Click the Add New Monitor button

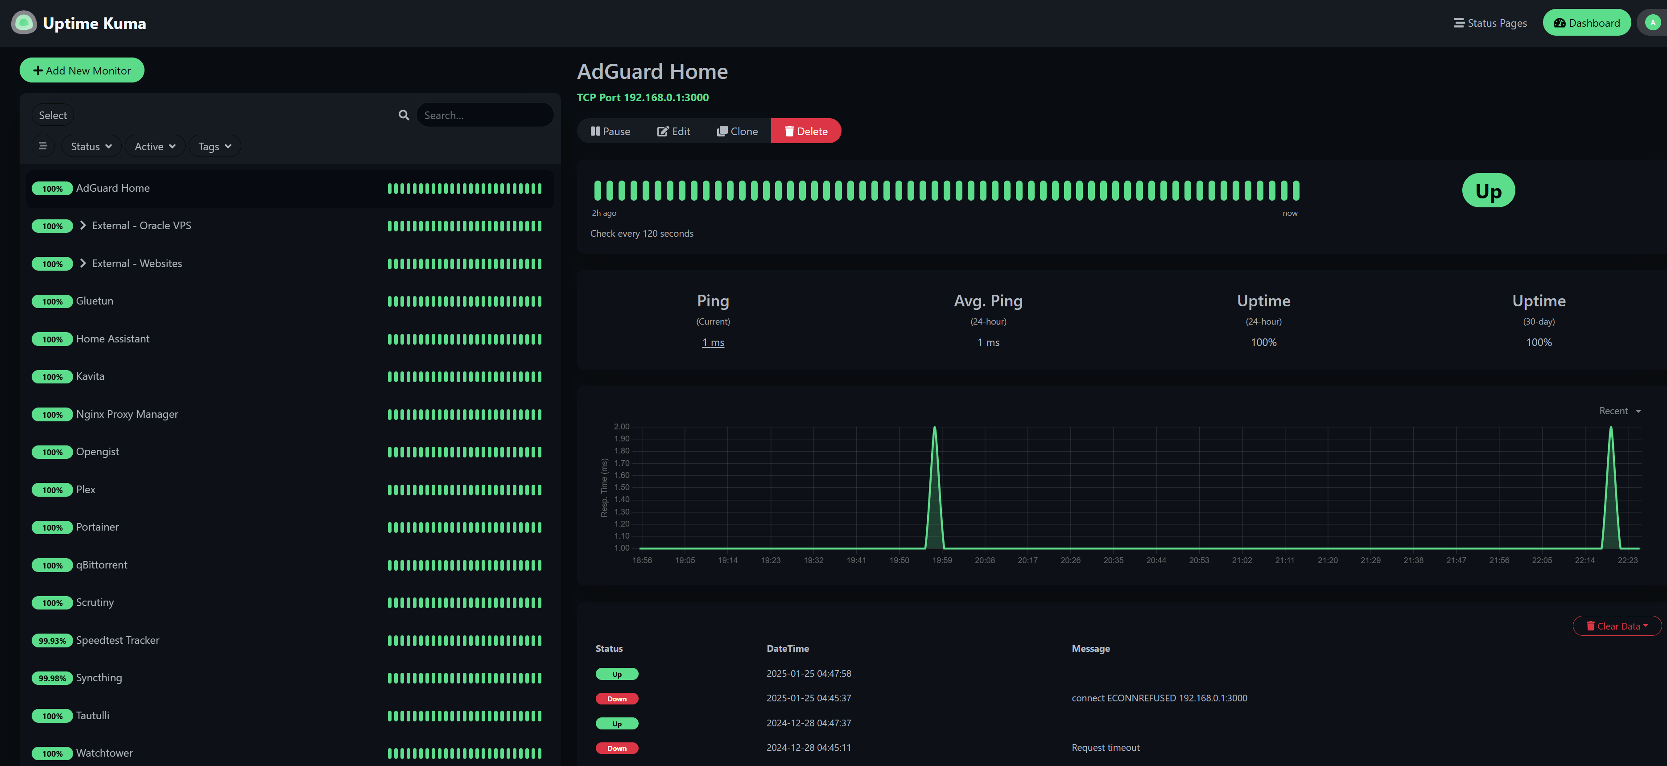[x=82, y=70]
